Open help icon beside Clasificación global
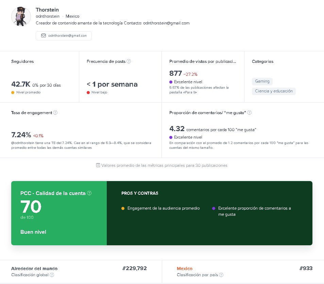Image resolution: width=324 pixels, height=284 pixels. [52, 275]
